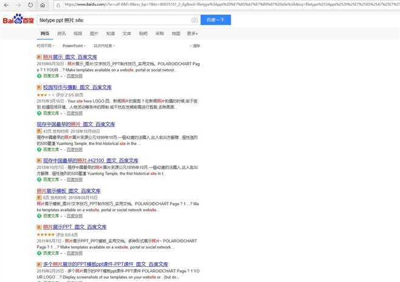400x282 pixels.
Task: Reload the page with the refresh icon
Action: pos(30,5)
